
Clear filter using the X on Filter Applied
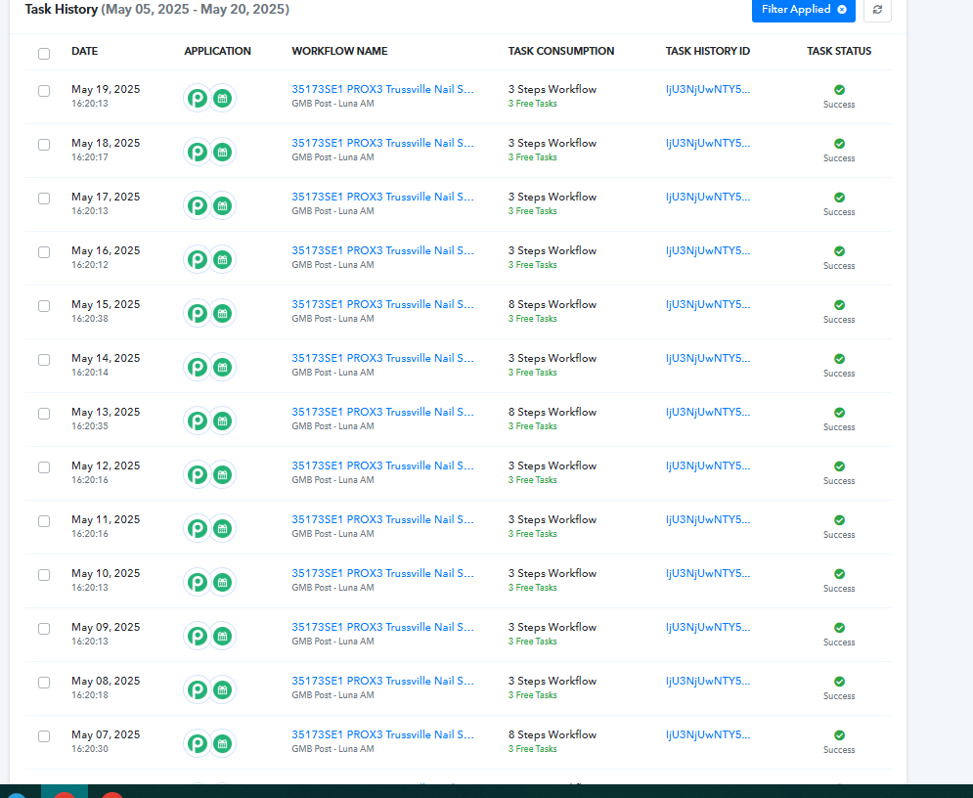tap(842, 10)
